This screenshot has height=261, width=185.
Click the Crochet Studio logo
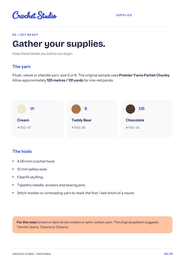tap(35, 15)
